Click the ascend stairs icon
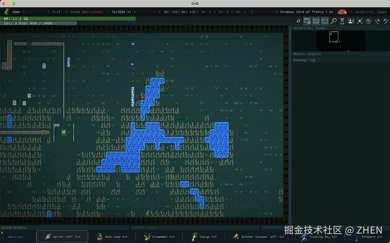390x243 pixels. tap(386, 21)
